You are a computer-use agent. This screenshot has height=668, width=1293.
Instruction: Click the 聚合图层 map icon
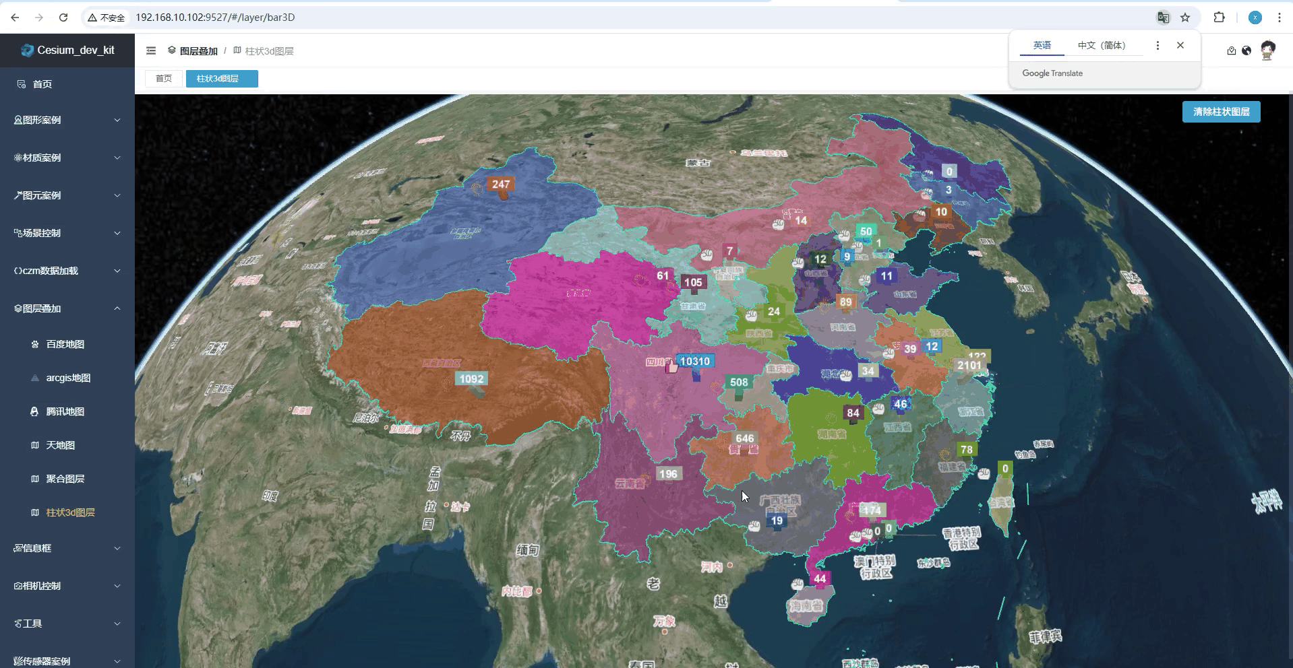(x=35, y=479)
